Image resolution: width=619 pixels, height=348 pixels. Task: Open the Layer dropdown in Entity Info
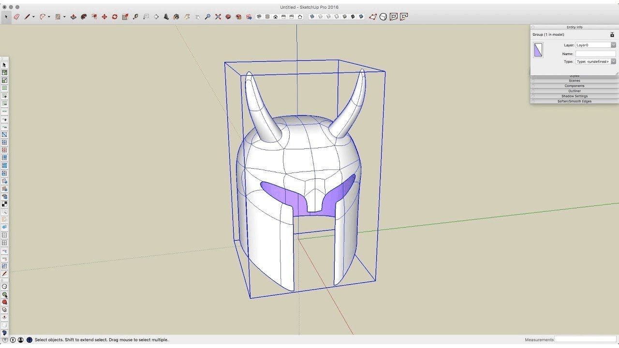point(613,45)
